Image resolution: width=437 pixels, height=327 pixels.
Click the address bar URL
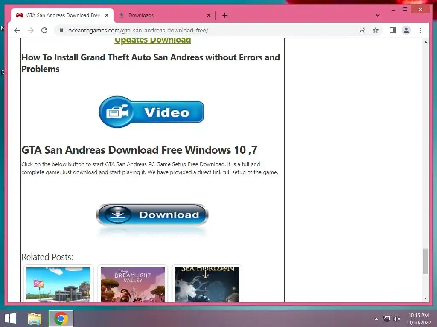(138, 30)
